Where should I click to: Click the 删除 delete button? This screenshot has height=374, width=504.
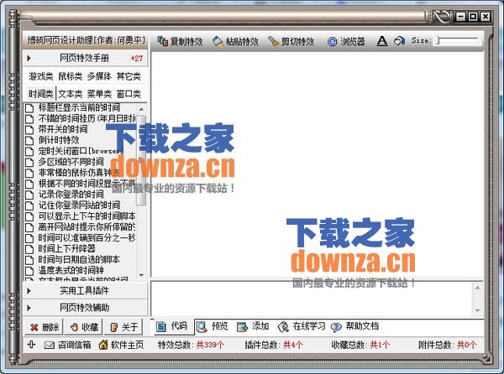coord(45,327)
